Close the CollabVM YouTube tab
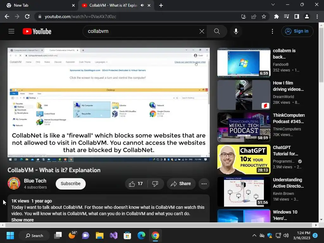 coord(149,5)
